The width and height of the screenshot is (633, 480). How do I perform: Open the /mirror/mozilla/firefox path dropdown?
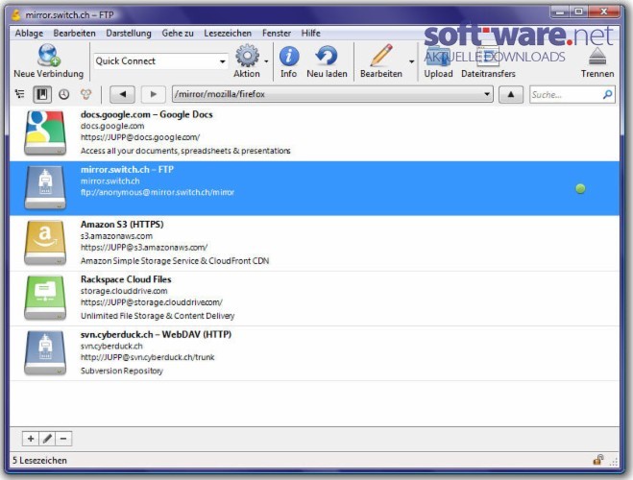(x=487, y=94)
